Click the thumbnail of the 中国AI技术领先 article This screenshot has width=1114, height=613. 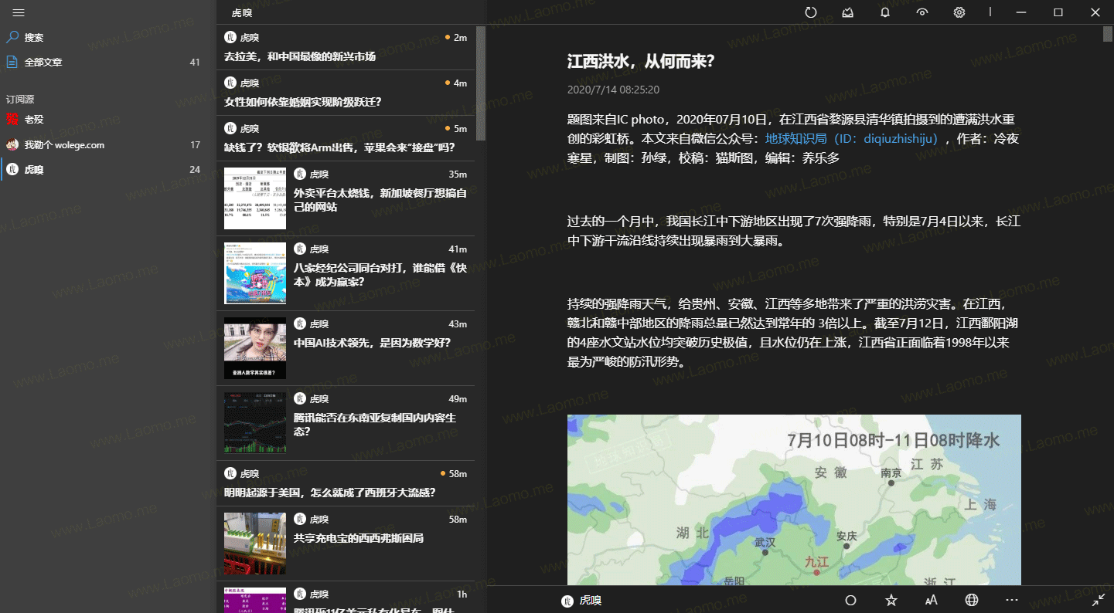click(255, 348)
